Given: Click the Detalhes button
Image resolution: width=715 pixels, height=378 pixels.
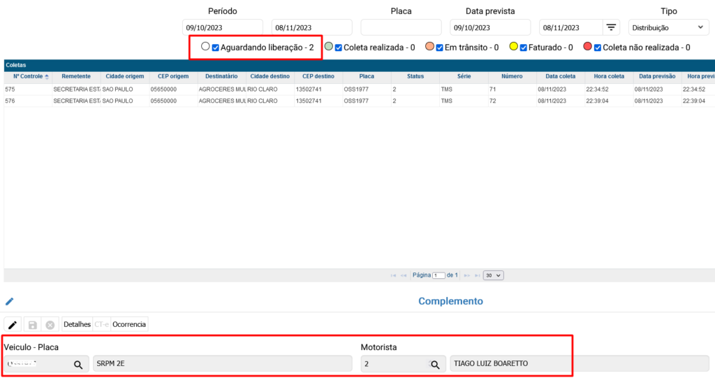Looking at the screenshot, I should tap(77, 325).
